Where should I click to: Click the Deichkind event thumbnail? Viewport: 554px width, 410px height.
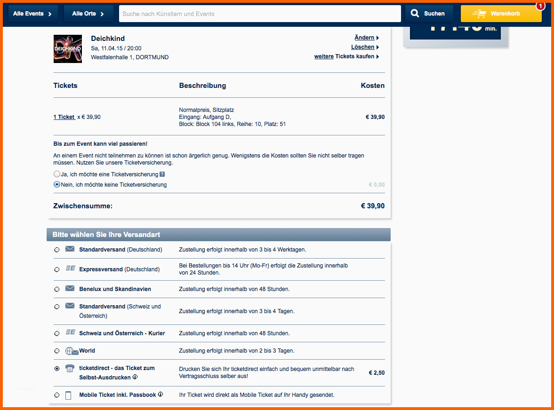[x=68, y=48]
